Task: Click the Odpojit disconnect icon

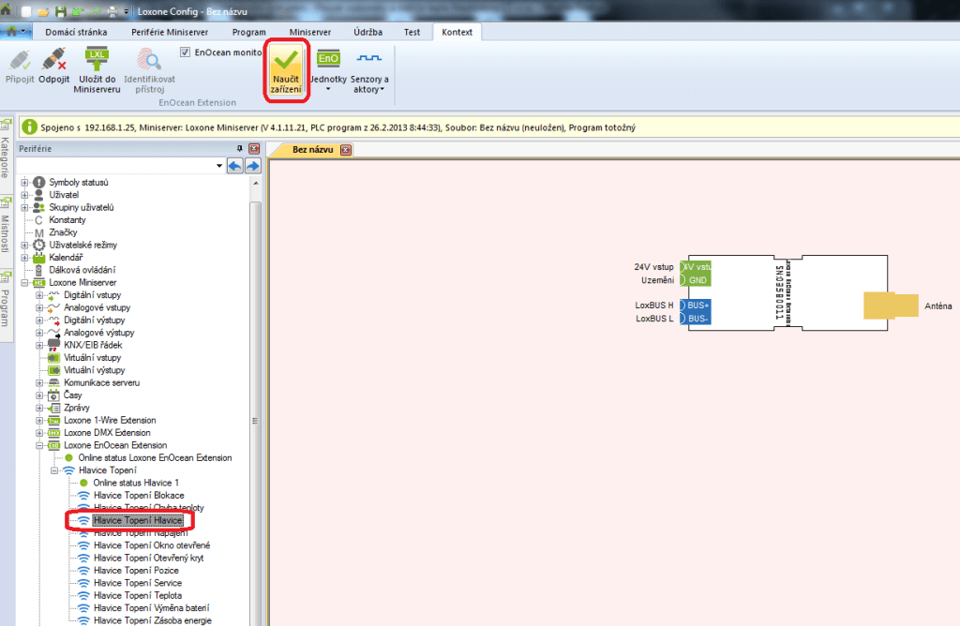Action: point(53,62)
